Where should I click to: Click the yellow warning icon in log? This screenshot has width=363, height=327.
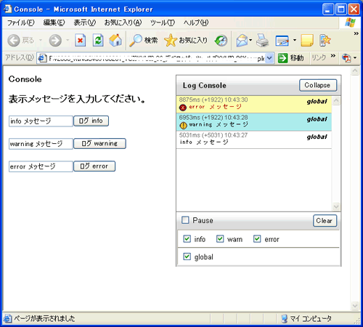(183, 125)
